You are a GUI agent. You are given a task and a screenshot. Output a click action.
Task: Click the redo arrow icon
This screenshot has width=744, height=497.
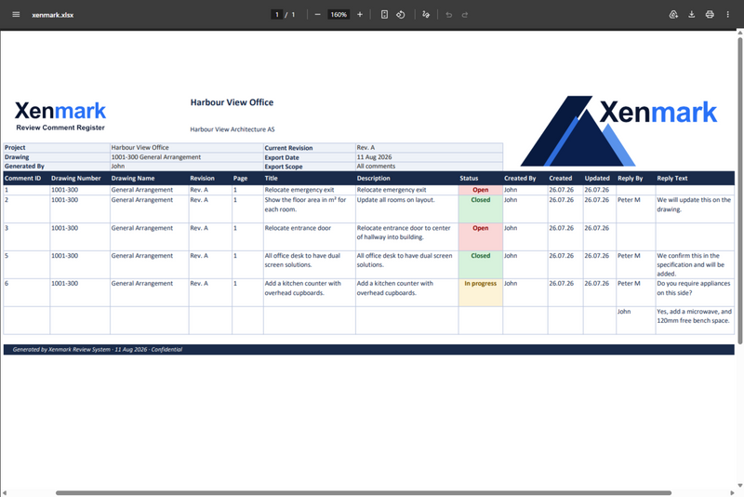tap(465, 14)
